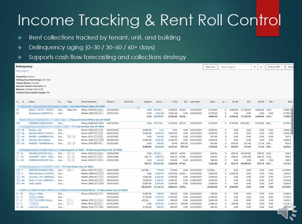This screenshot has height=224, width=302.
Task: Open tenant link Cook, Sophia
Action: (x=35, y=183)
